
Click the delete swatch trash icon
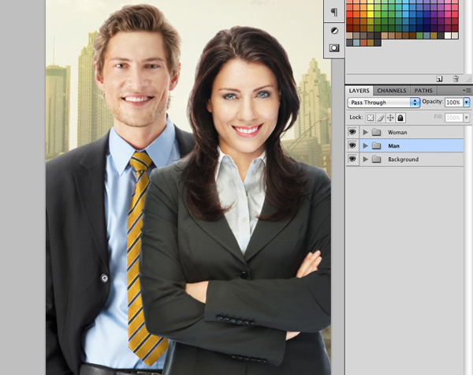pyautogui.click(x=455, y=79)
